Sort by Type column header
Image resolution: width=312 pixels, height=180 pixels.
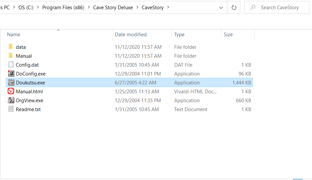point(179,35)
